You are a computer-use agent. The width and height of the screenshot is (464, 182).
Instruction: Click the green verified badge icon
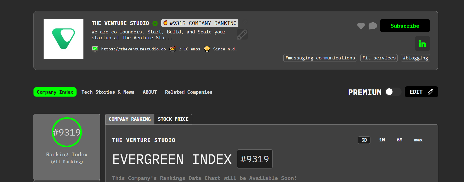(155, 23)
